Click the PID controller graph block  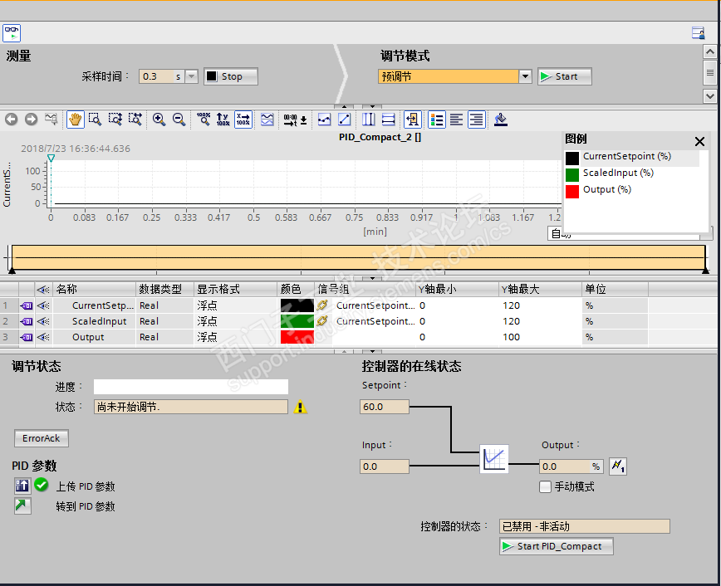(x=494, y=459)
